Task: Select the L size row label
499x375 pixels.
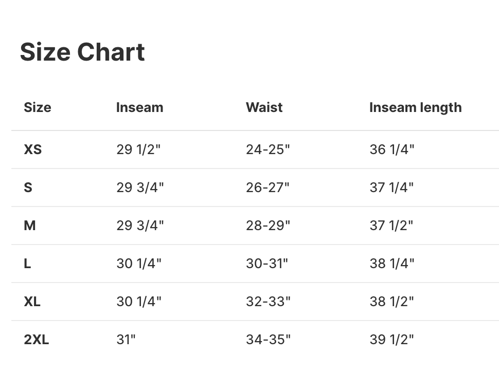Action: 28,264
